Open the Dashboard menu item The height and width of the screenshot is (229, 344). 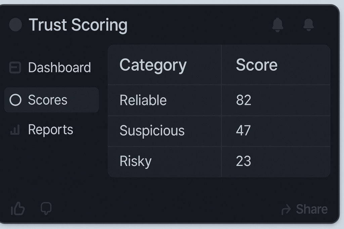pos(59,67)
